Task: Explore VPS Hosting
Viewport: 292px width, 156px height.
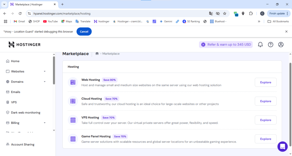Action: point(265,120)
